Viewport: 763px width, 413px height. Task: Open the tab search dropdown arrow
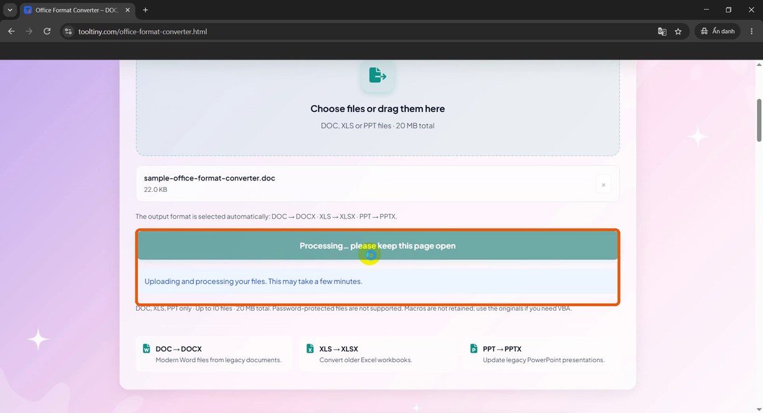[10, 10]
